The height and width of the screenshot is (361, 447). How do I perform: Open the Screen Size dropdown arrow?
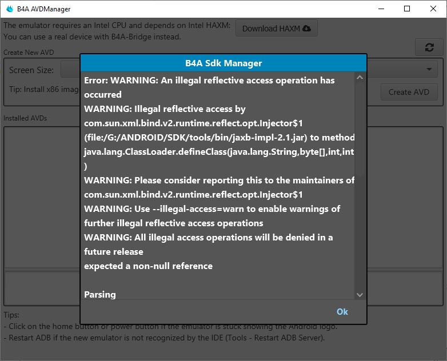click(x=429, y=69)
